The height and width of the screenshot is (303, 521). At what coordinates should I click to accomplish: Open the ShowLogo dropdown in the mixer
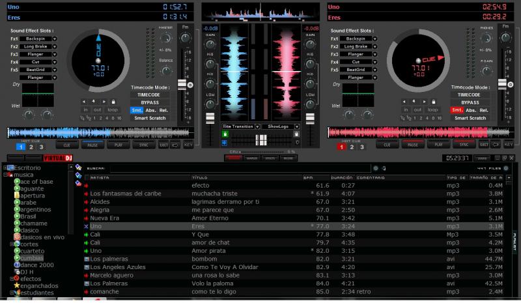pos(297,126)
